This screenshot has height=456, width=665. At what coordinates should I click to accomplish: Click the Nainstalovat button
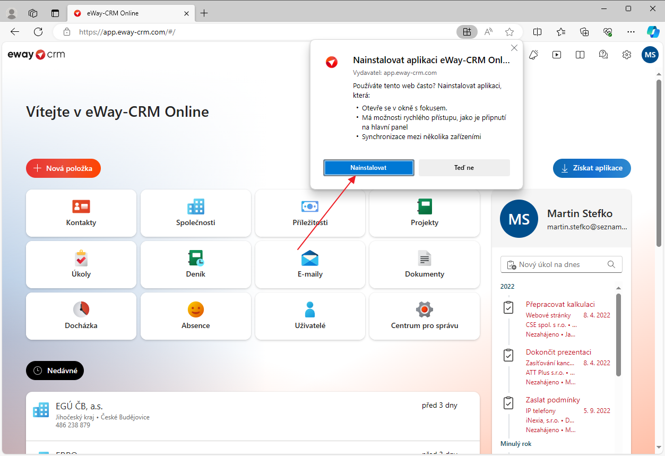click(368, 168)
